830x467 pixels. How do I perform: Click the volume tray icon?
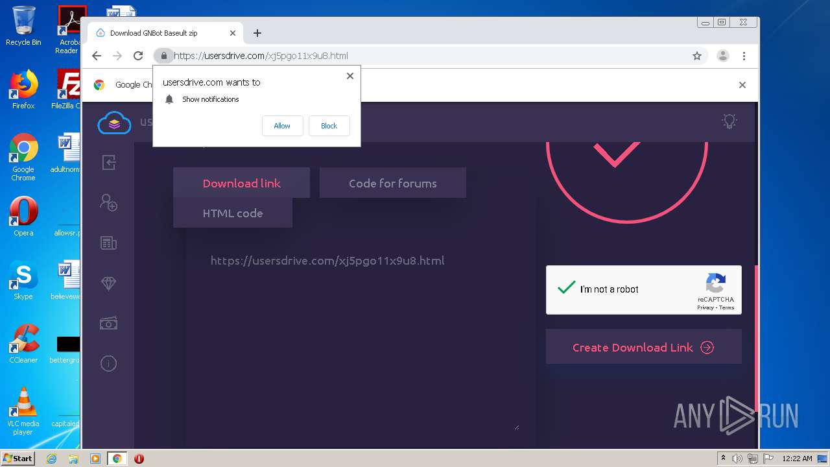[x=737, y=459]
